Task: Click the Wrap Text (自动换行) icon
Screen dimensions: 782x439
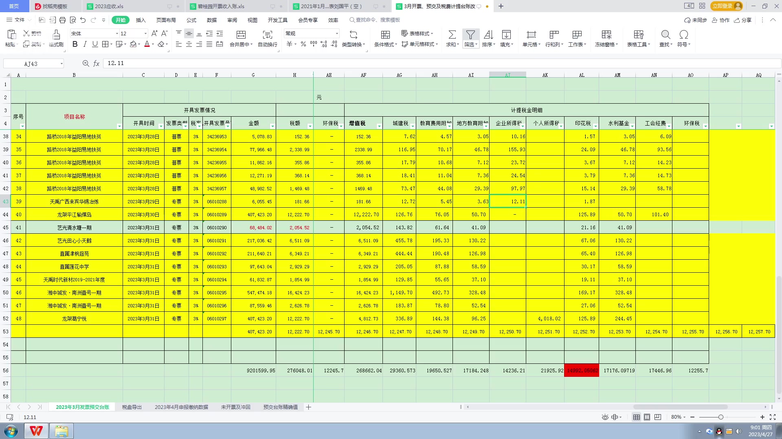Action: coord(267,35)
